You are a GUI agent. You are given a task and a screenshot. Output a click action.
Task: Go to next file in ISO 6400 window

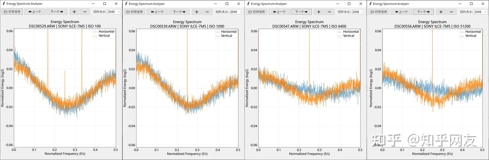(x=301, y=12)
